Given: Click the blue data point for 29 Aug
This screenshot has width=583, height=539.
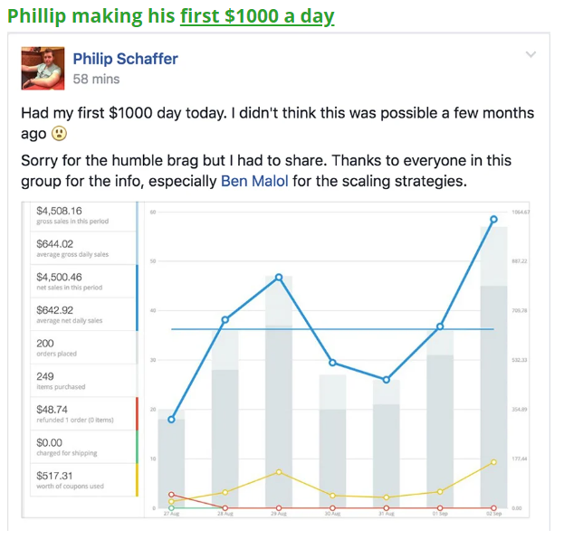Looking at the screenshot, I should [x=279, y=277].
